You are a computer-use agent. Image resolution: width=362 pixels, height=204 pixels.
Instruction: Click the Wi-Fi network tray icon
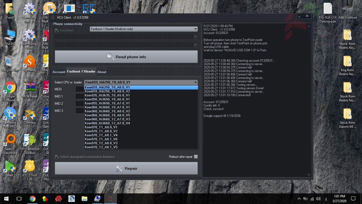(312, 199)
